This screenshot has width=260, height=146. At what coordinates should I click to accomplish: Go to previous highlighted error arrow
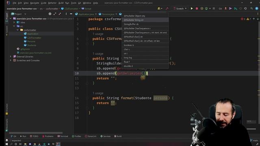pos(253,19)
